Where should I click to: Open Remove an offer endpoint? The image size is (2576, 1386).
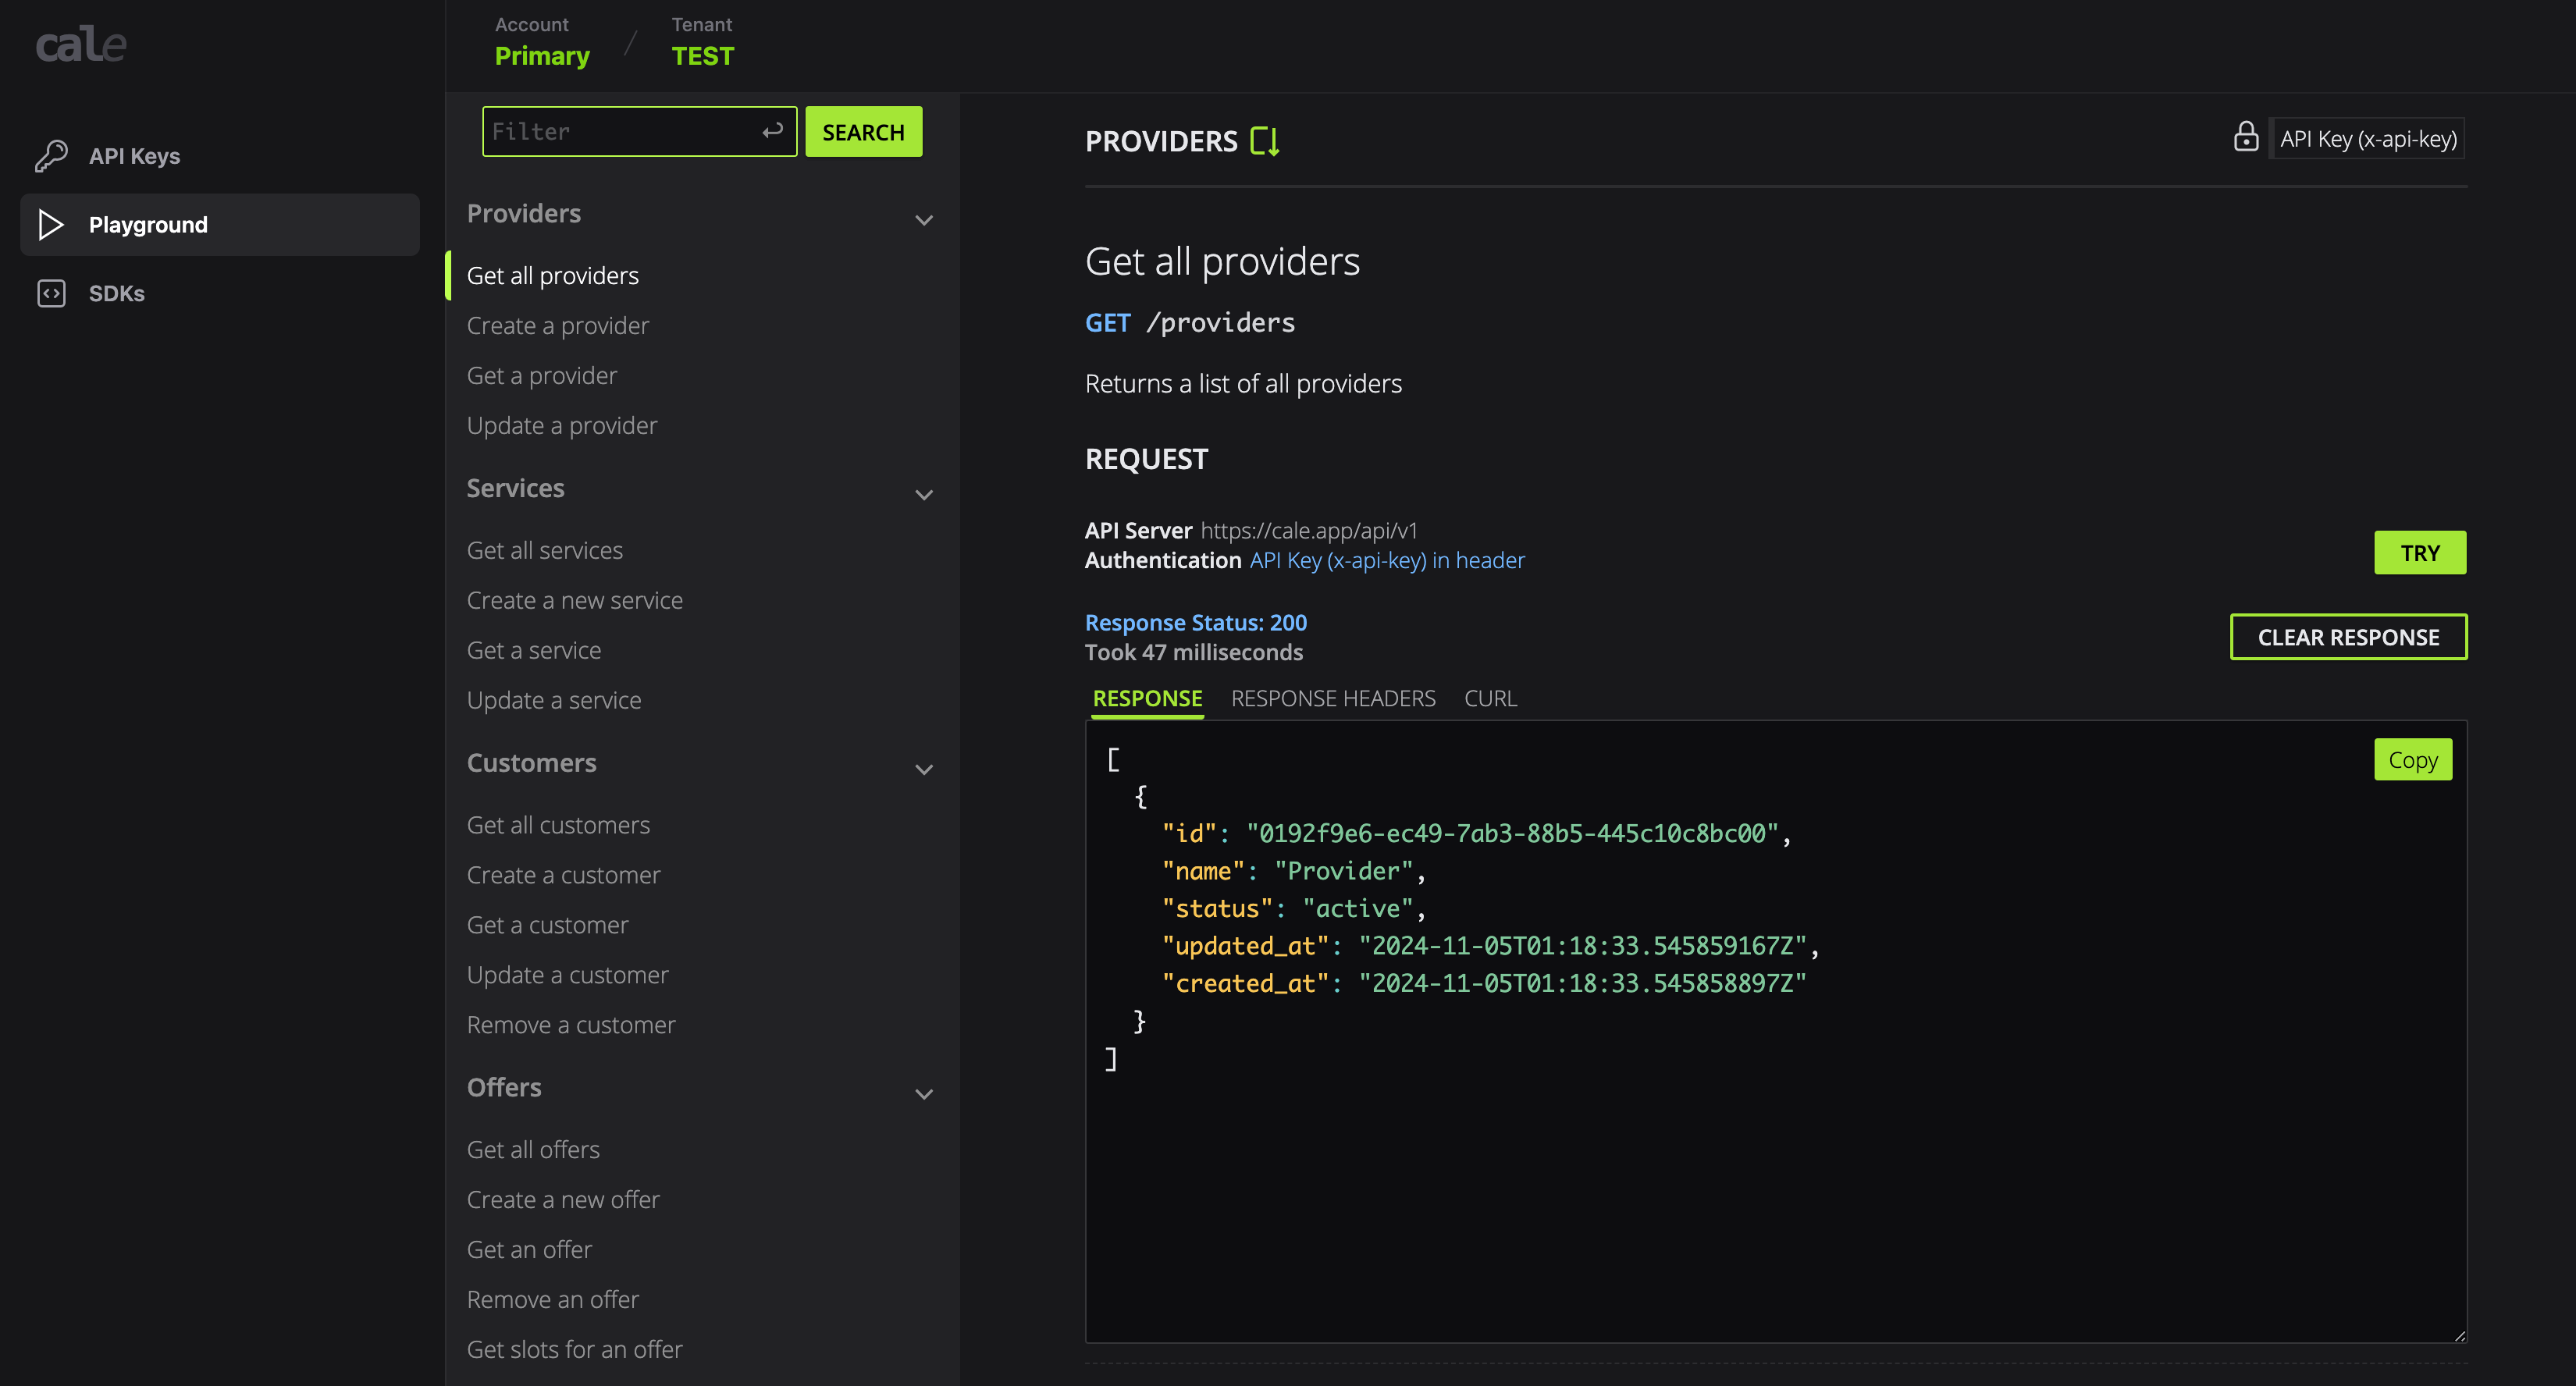pyautogui.click(x=553, y=1300)
